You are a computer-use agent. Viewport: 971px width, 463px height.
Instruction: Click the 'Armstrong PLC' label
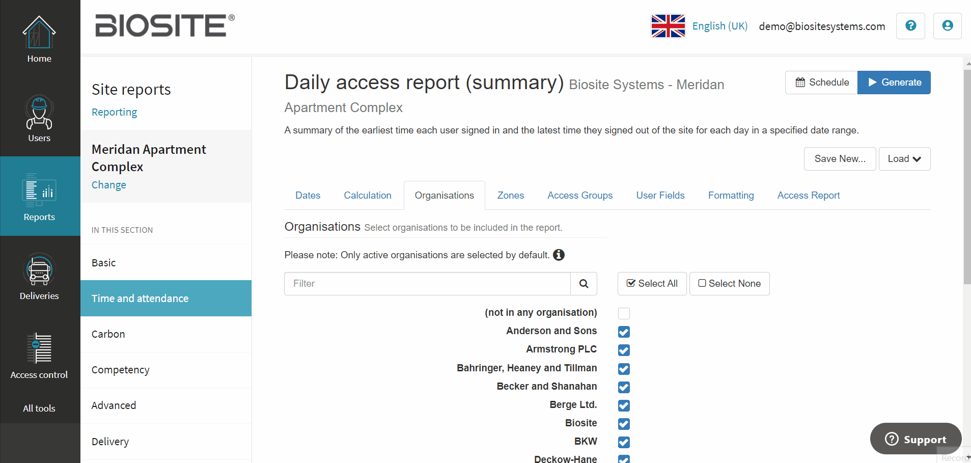[x=561, y=349]
